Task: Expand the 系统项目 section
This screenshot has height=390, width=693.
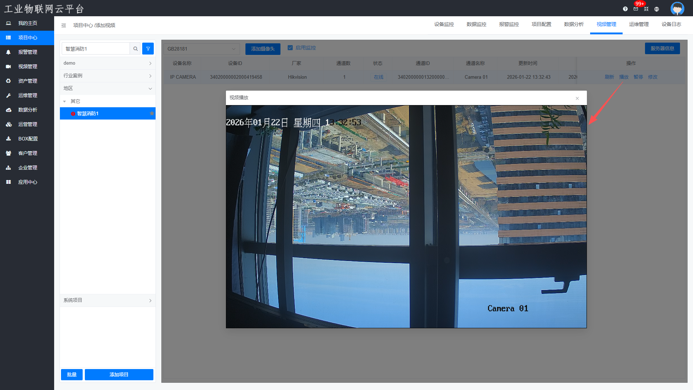Action: click(108, 300)
